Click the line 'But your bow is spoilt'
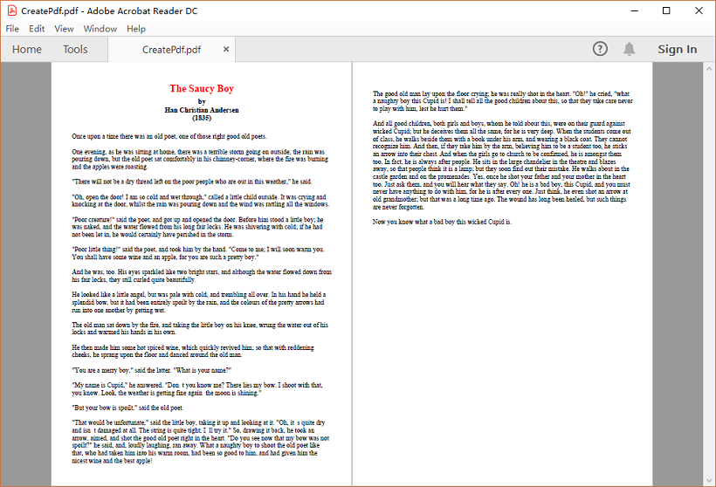 point(127,408)
